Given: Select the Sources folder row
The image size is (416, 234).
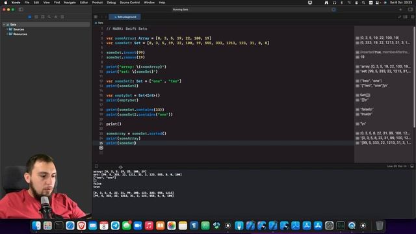Looking at the screenshot, I should coord(45,29).
